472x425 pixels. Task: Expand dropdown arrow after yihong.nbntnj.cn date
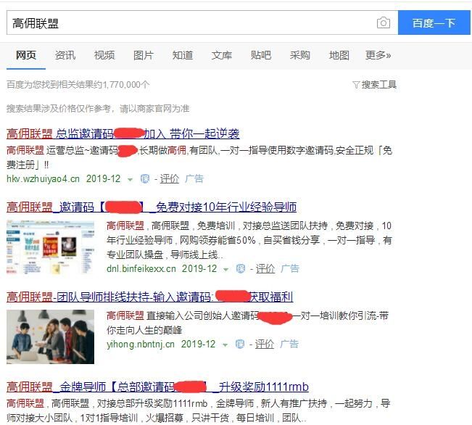click(x=225, y=345)
